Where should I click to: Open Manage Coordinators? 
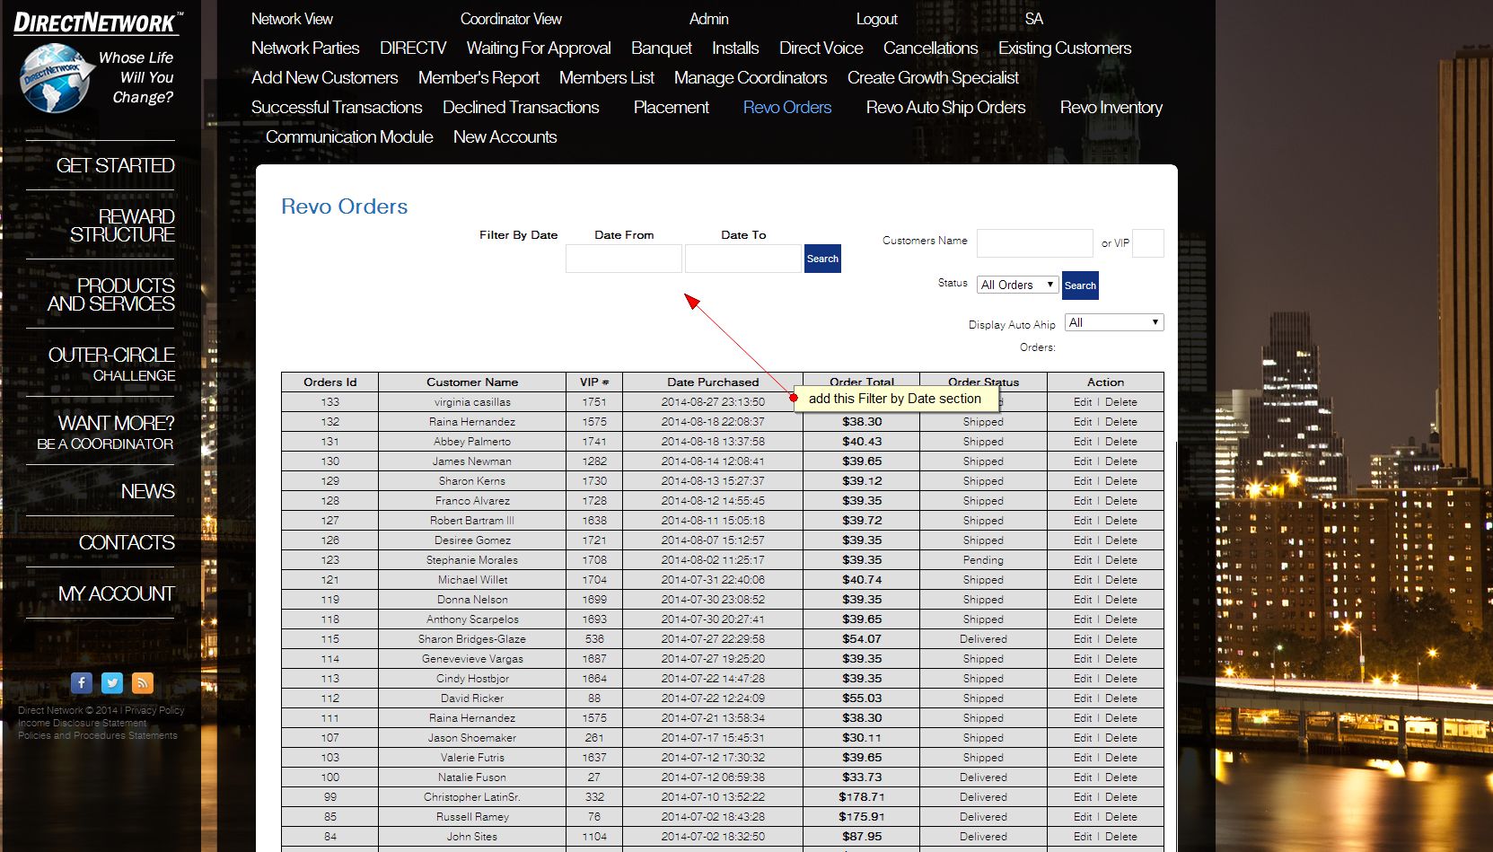[751, 78]
